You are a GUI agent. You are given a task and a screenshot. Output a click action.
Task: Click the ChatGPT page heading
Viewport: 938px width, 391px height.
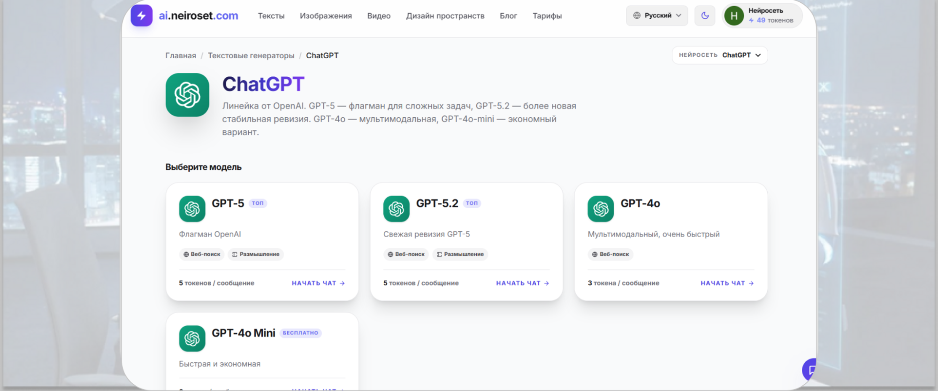(x=263, y=84)
